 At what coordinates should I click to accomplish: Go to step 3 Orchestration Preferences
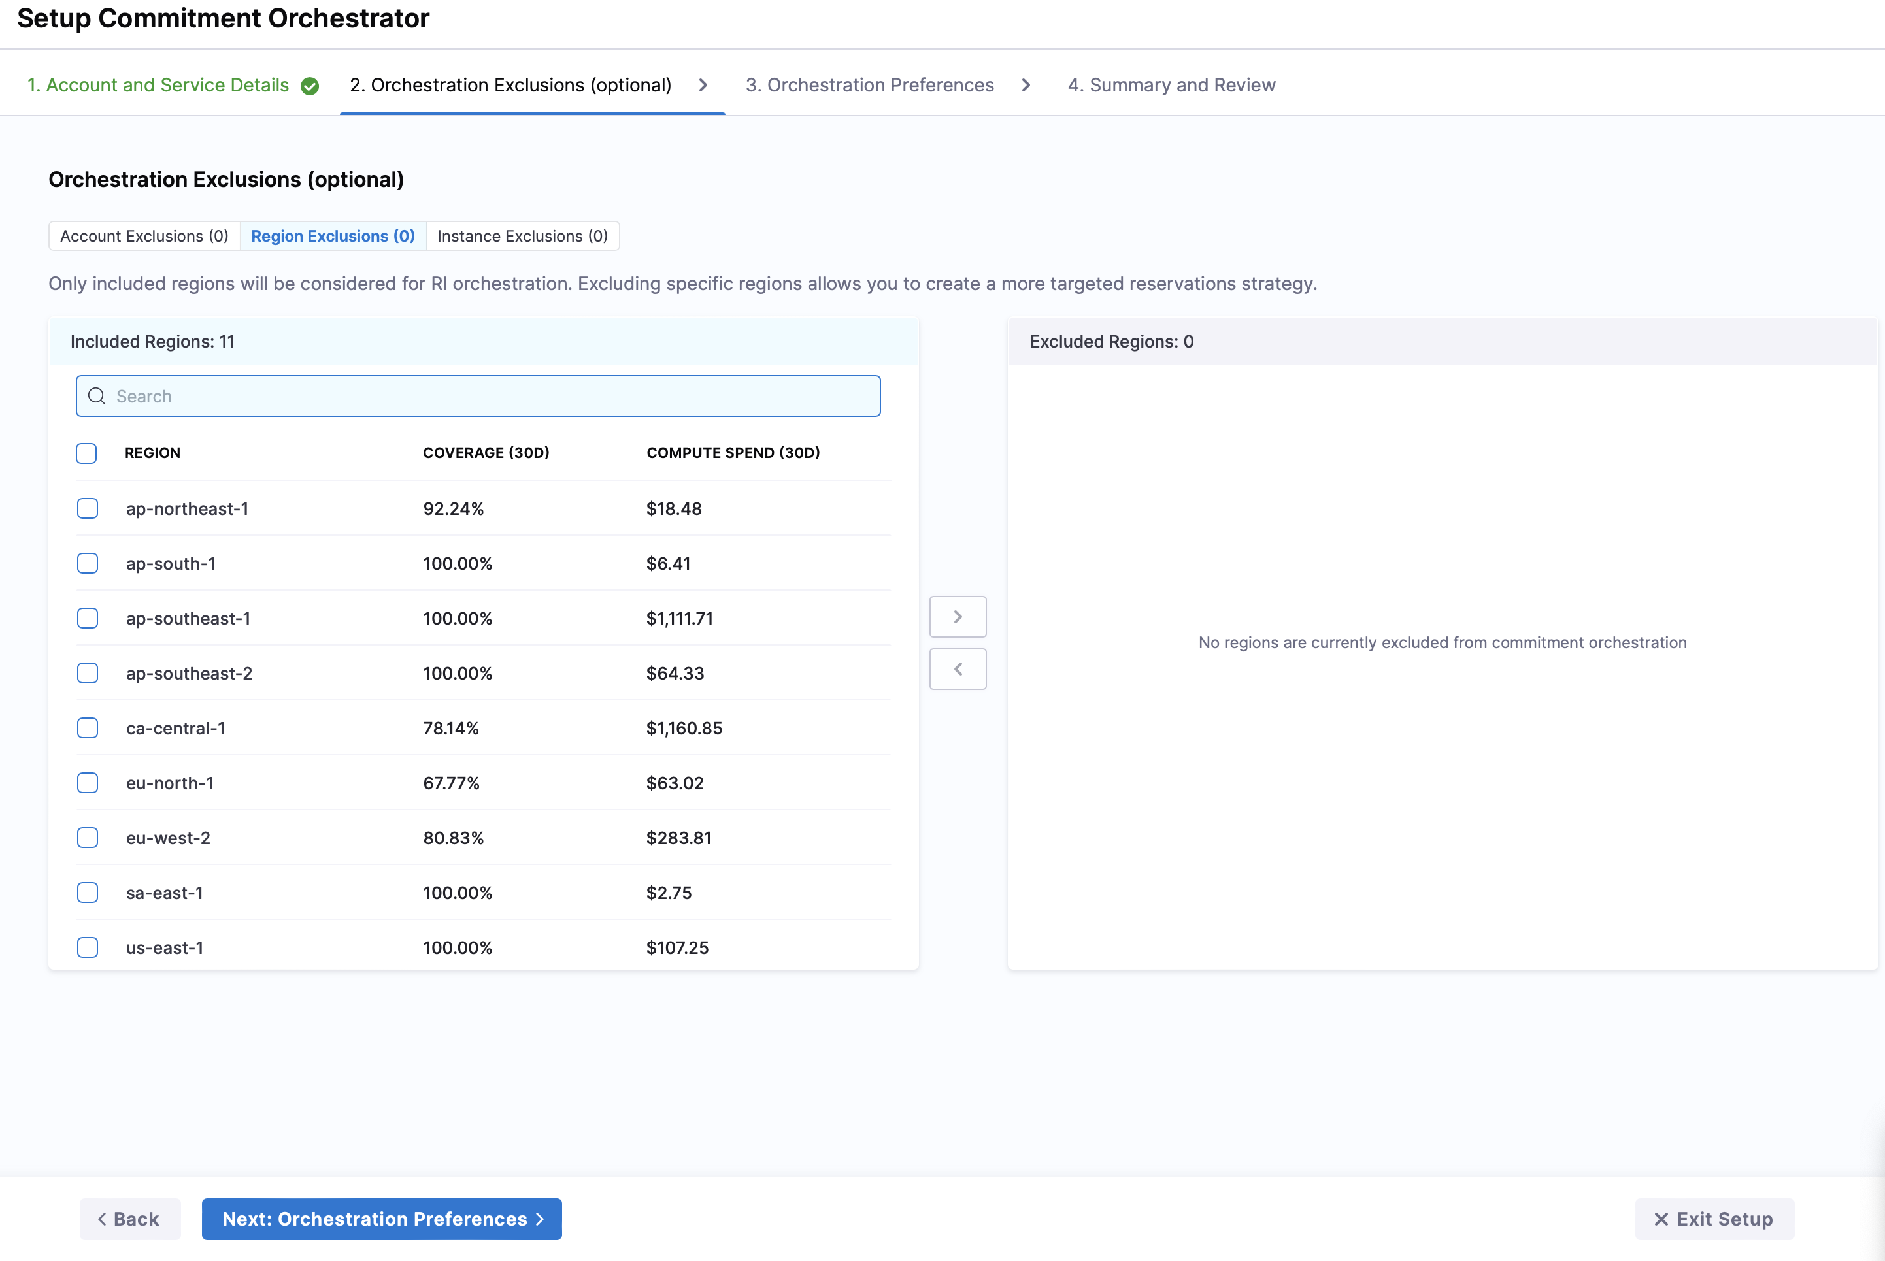click(869, 85)
